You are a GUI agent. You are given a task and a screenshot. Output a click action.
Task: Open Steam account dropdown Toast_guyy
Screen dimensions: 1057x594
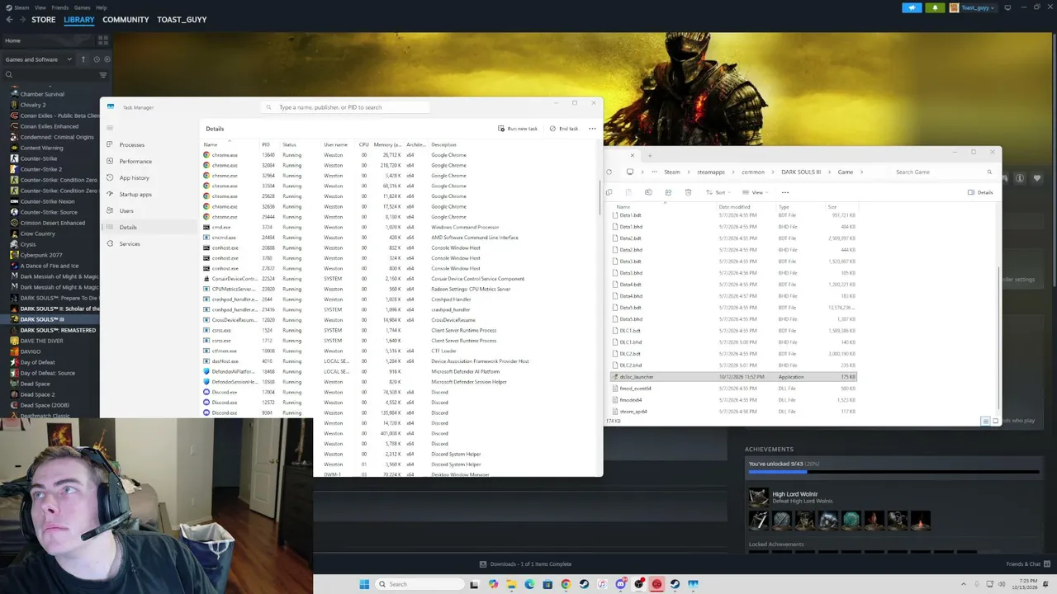coord(972,7)
